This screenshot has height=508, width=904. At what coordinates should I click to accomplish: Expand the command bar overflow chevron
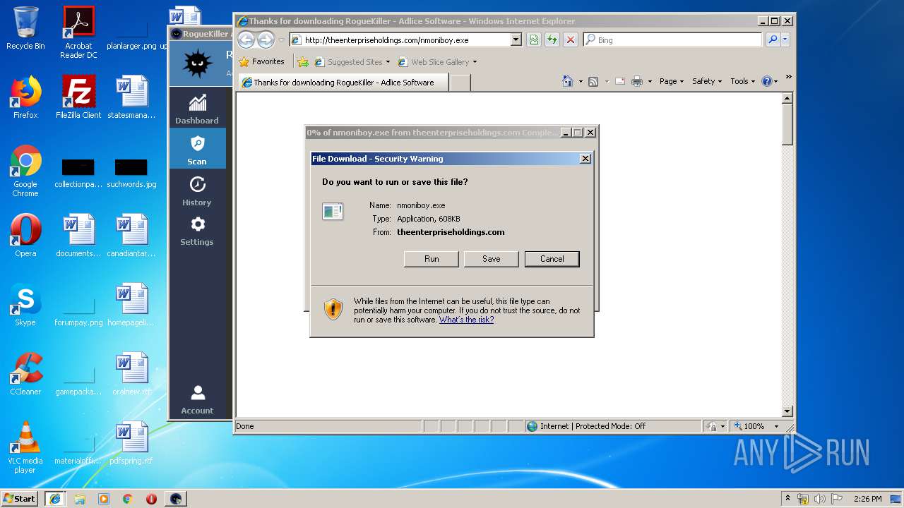tap(788, 78)
